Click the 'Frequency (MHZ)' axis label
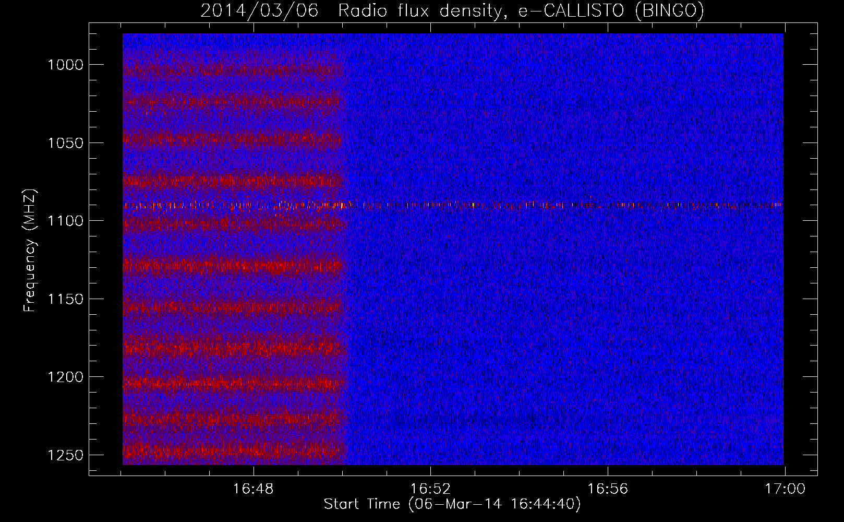This screenshot has height=522, width=844. [x=30, y=251]
